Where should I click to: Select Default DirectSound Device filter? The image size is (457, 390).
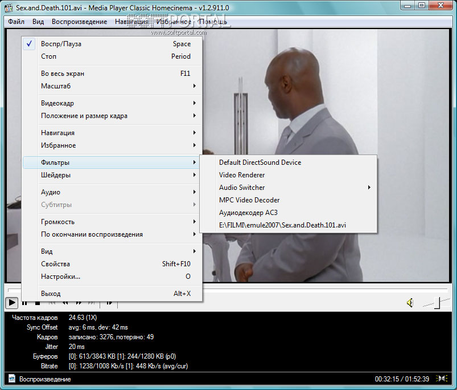coord(288,162)
